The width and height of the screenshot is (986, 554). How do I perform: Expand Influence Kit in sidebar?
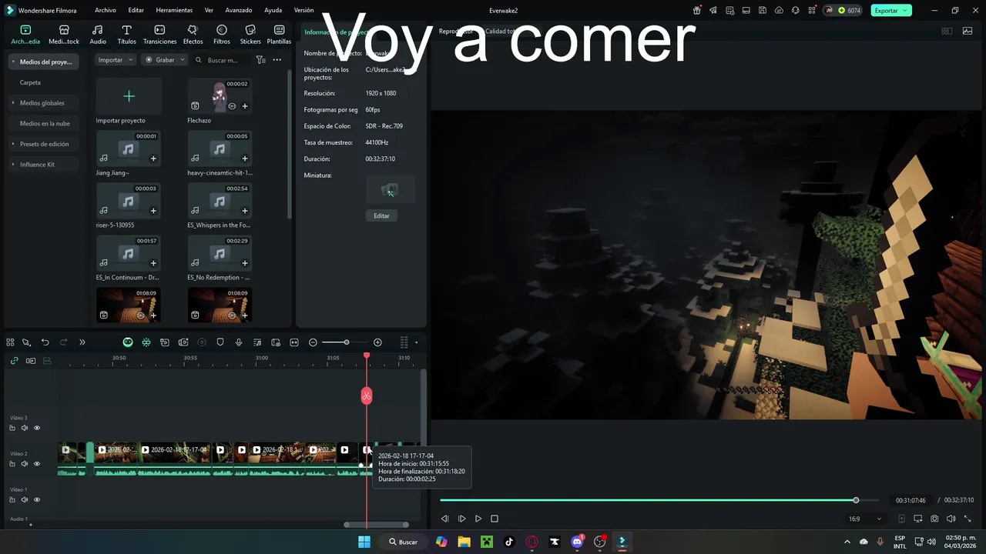(x=12, y=165)
